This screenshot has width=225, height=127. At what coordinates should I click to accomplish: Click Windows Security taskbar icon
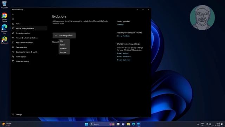pyautogui.click(x=139, y=124)
